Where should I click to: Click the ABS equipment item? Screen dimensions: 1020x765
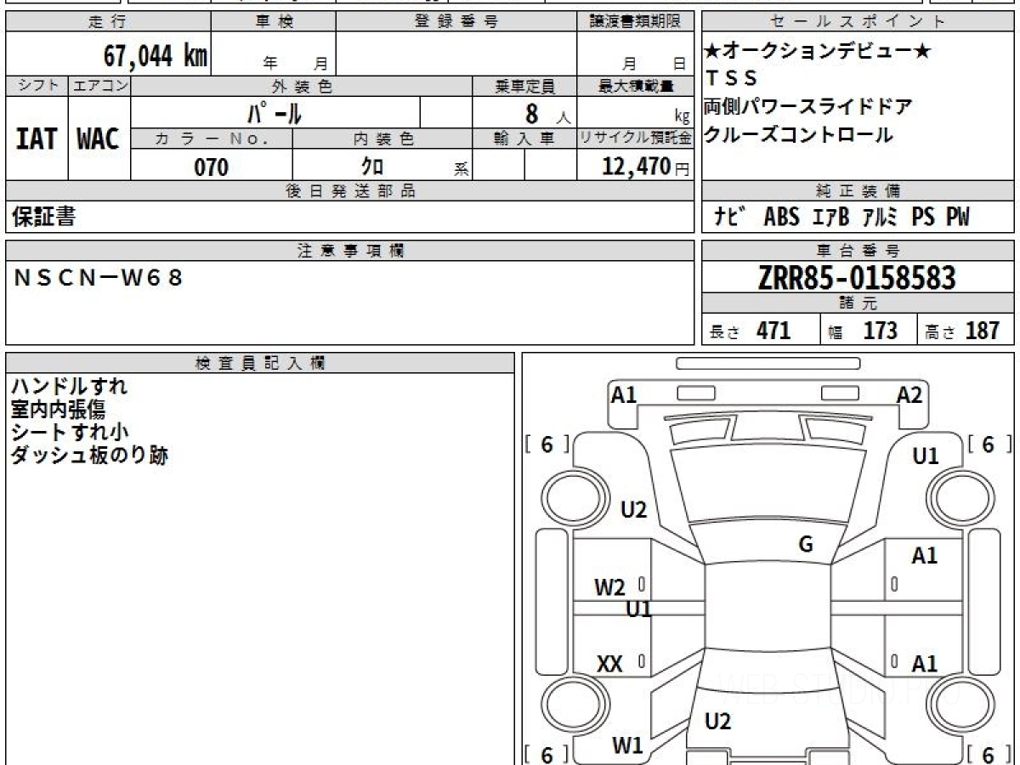(x=781, y=218)
